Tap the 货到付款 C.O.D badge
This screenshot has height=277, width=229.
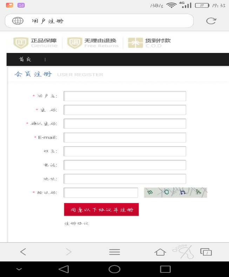tap(149, 43)
